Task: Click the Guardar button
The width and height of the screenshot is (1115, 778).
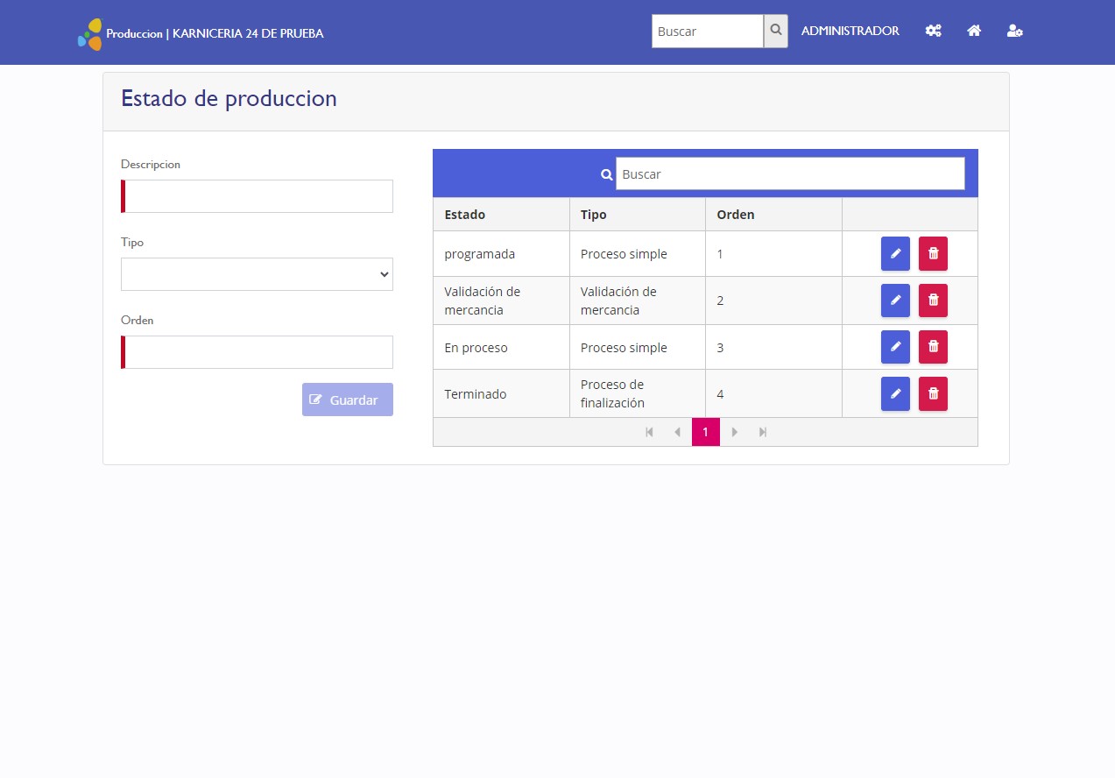Action: pos(347,400)
